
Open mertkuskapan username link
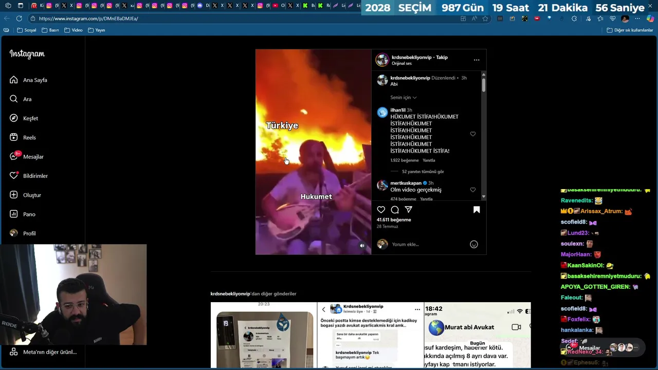pos(406,183)
